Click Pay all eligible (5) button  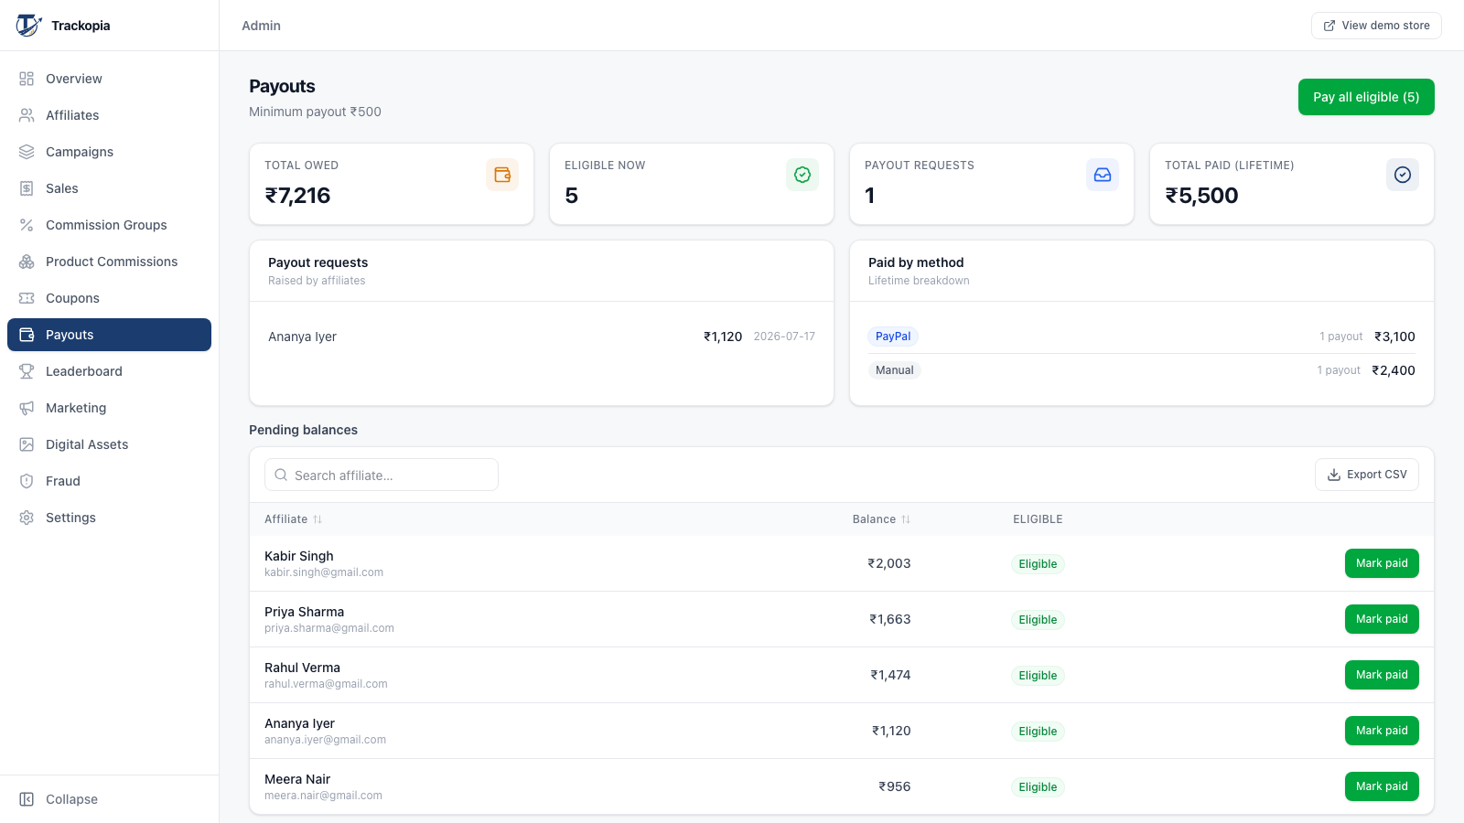pyautogui.click(x=1366, y=97)
